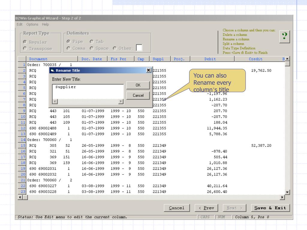This screenshot has height=230, width=307.
Task: Click the credit value 52,387.20
Action: click(x=261, y=146)
